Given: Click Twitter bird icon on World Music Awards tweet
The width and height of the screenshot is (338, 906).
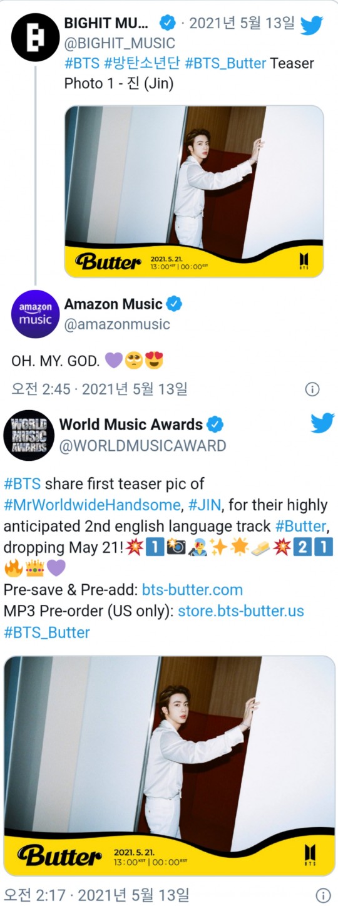Looking at the screenshot, I should coord(322,423).
